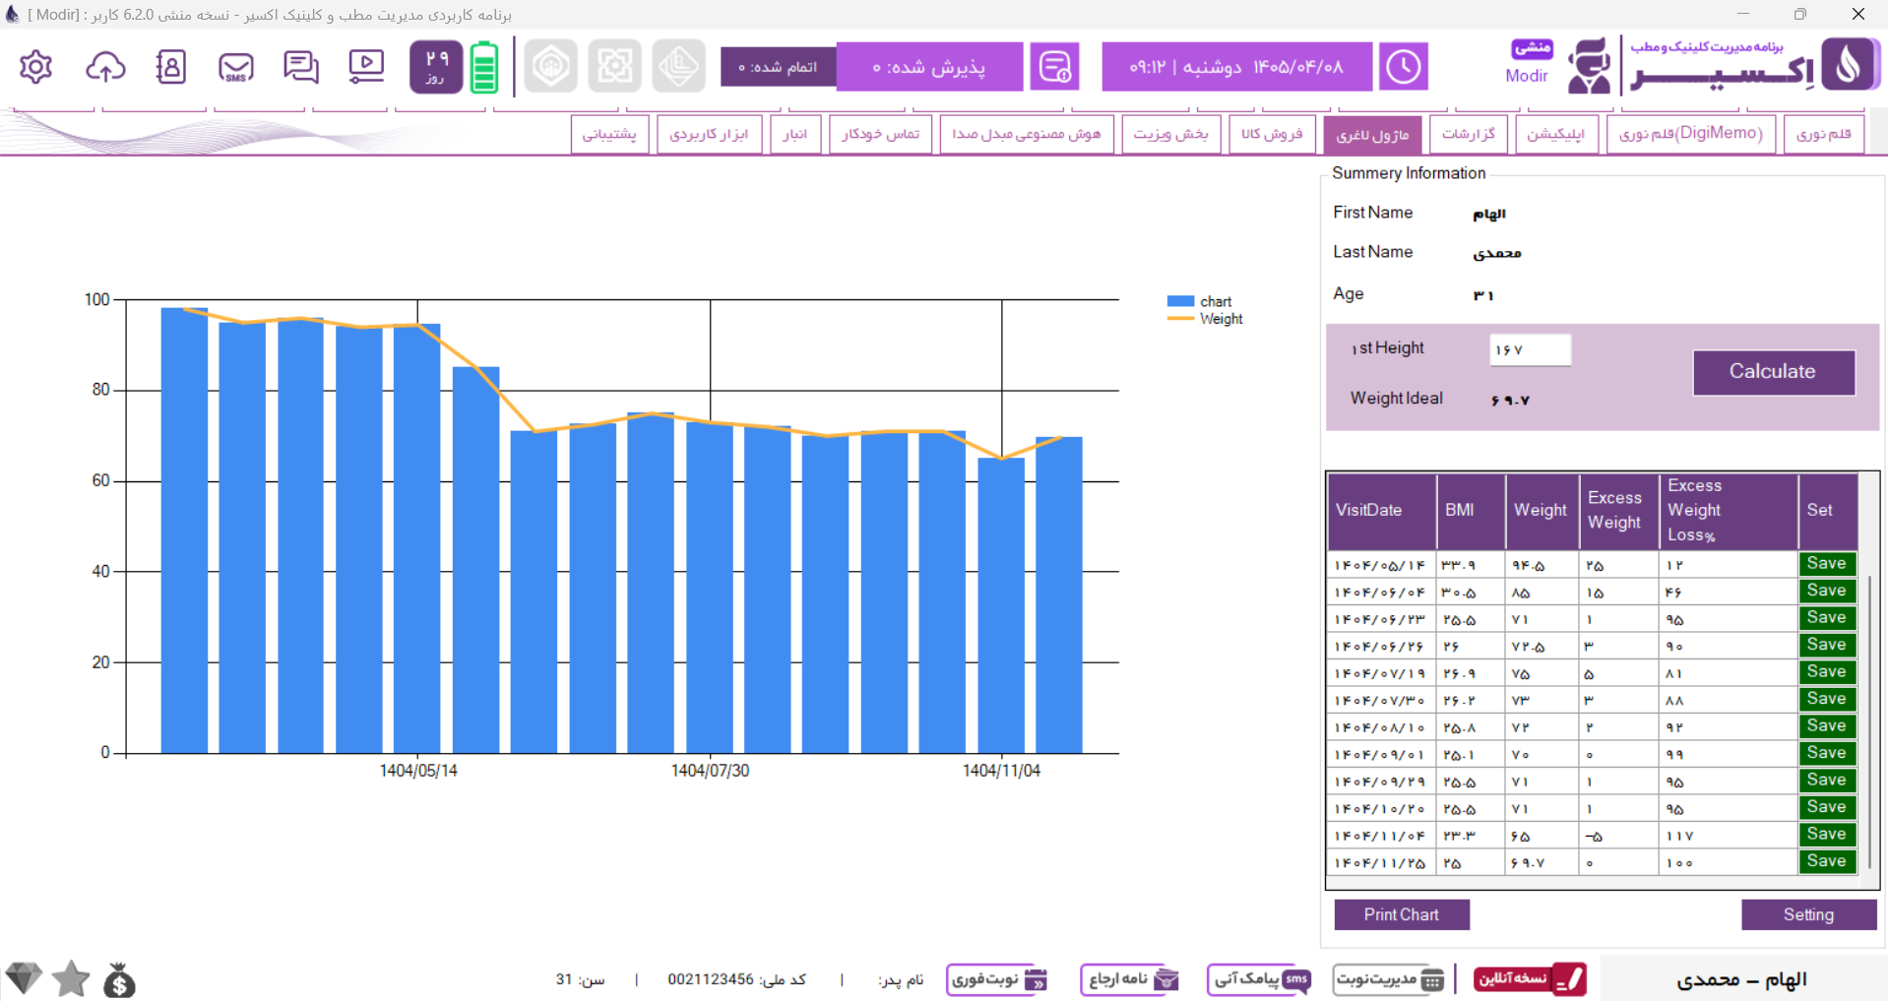1888x1001 pixels.
Task: Click the video tutorial play icon
Action: point(366,67)
